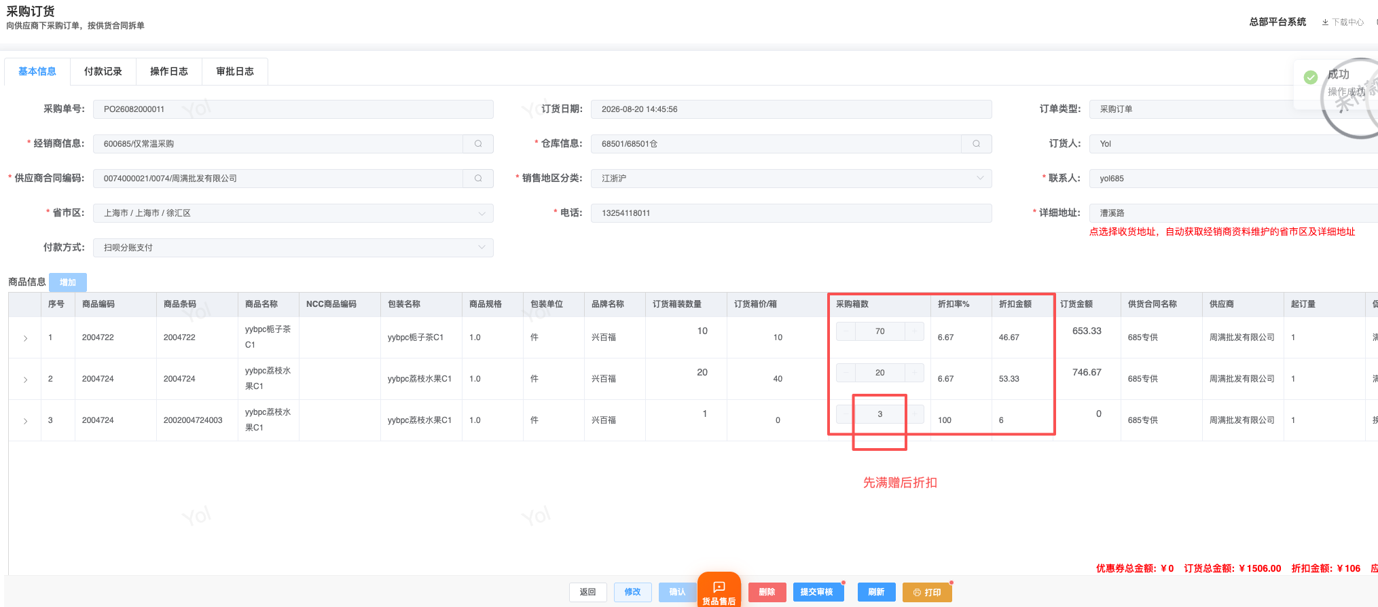Viewport: 1378px width, 607px height.
Task: Switch to the 审批日志 tab
Action: 235,71
